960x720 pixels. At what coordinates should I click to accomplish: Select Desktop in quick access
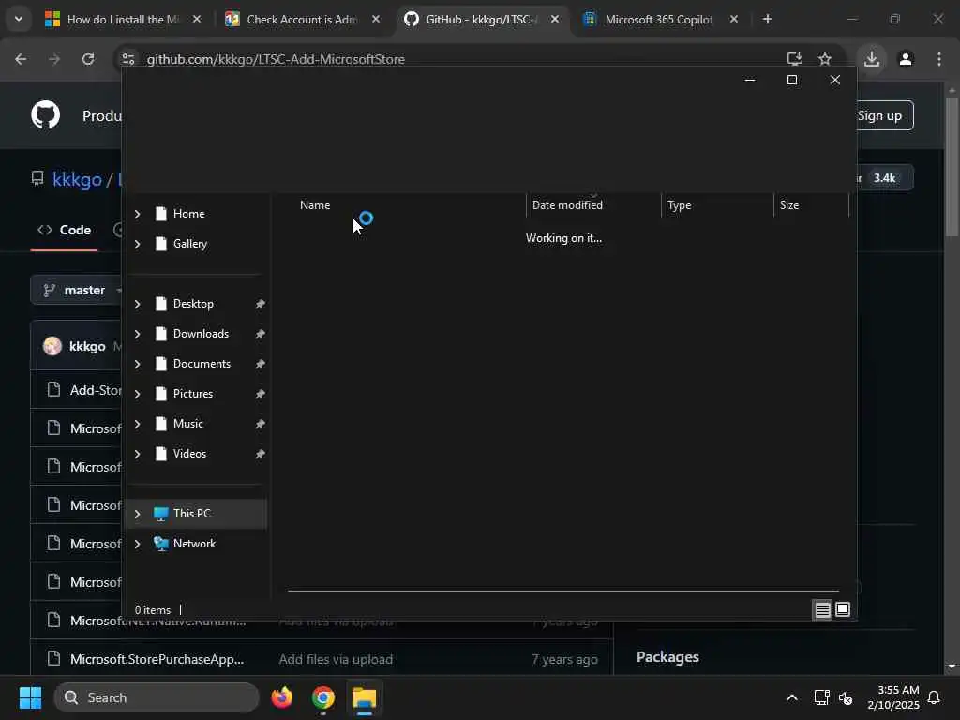[x=193, y=304]
